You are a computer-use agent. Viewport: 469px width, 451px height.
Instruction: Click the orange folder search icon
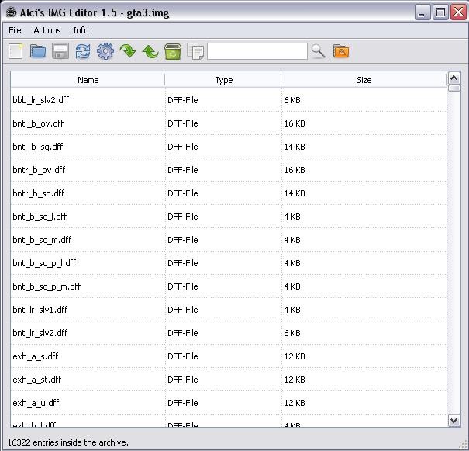click(x=341, y=51)
